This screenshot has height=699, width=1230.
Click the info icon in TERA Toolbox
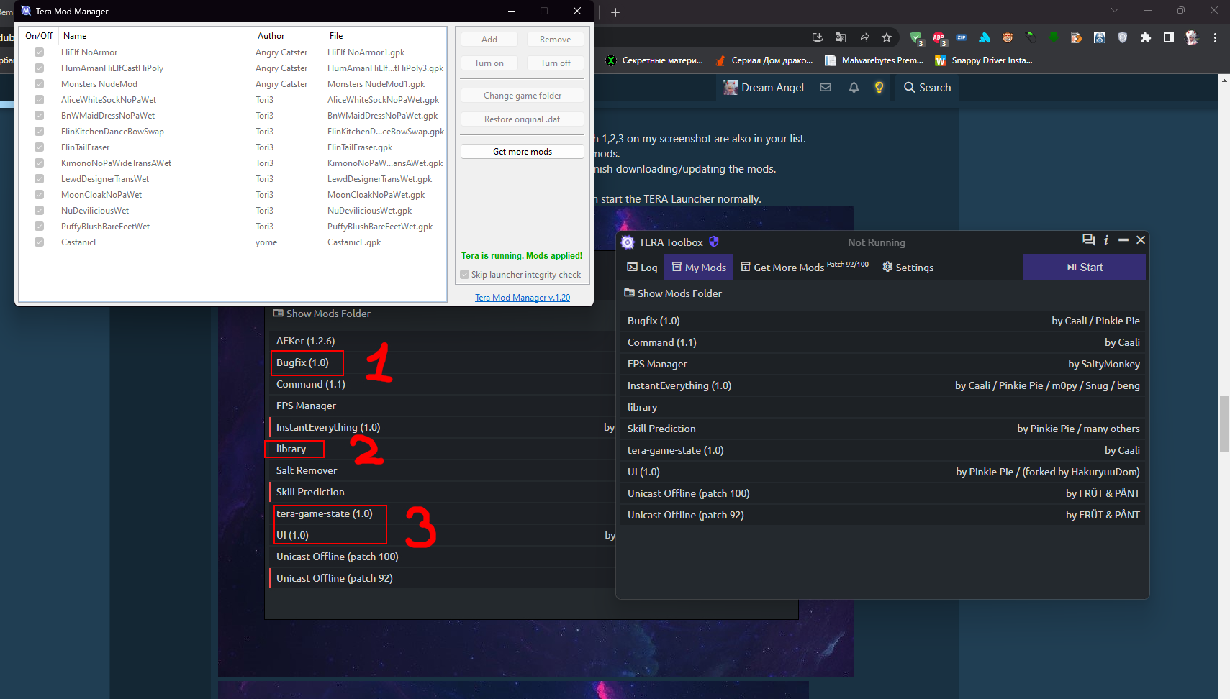[1106, 240]
